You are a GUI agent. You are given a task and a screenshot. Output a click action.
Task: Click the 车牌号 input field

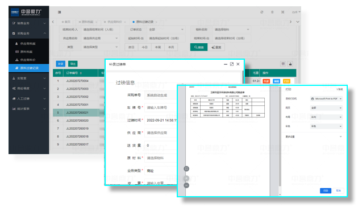[x=161, y=107]
